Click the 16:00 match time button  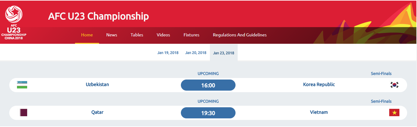click(x=208, y=85)
